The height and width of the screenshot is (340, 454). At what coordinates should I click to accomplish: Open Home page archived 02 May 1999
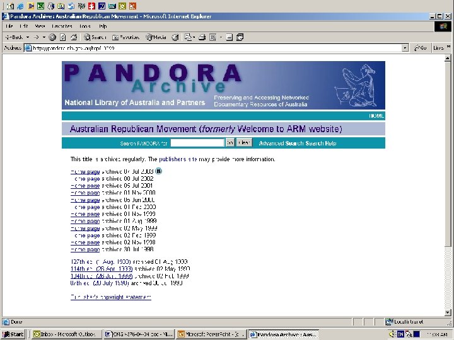click(85, 229)
